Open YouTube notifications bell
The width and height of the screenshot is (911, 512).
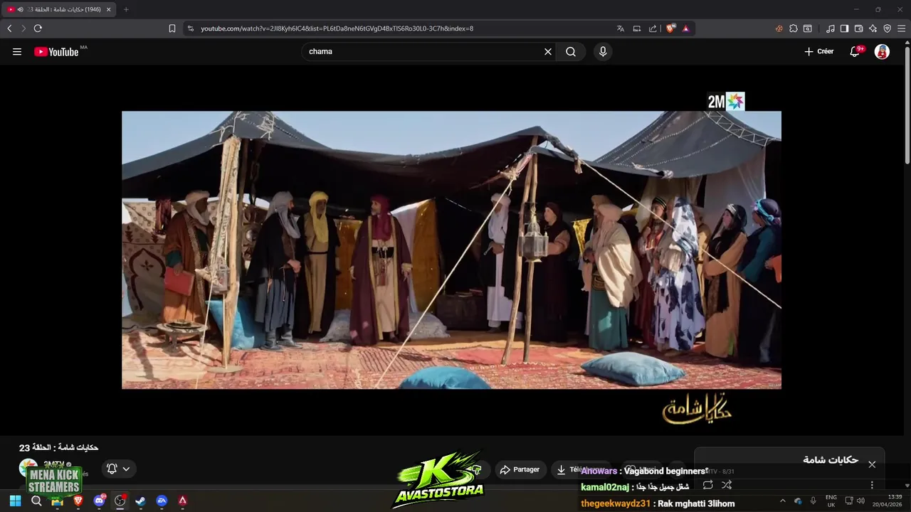[855, 52]
